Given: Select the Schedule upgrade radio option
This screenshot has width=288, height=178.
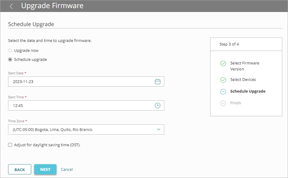Looking at the screenshot, I should pyautogui.click(x=10, y=59).
